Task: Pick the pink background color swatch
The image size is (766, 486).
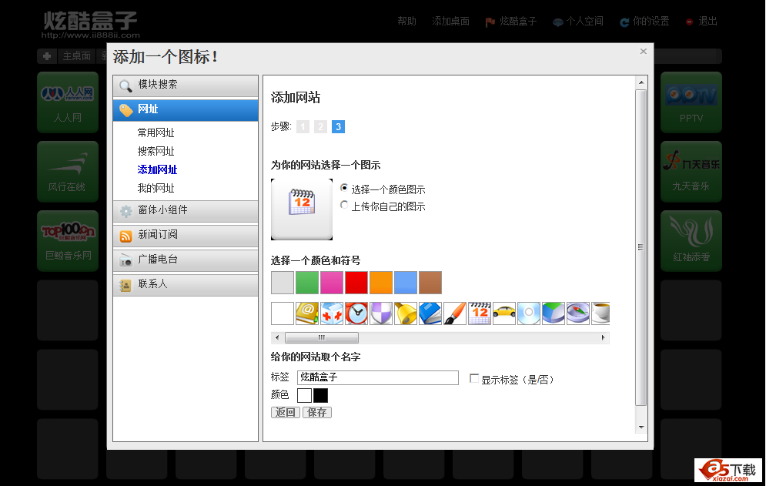Action: pos(332,283)
